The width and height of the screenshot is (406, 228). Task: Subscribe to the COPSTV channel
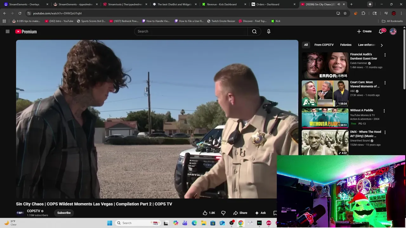[x=64, y=213]
